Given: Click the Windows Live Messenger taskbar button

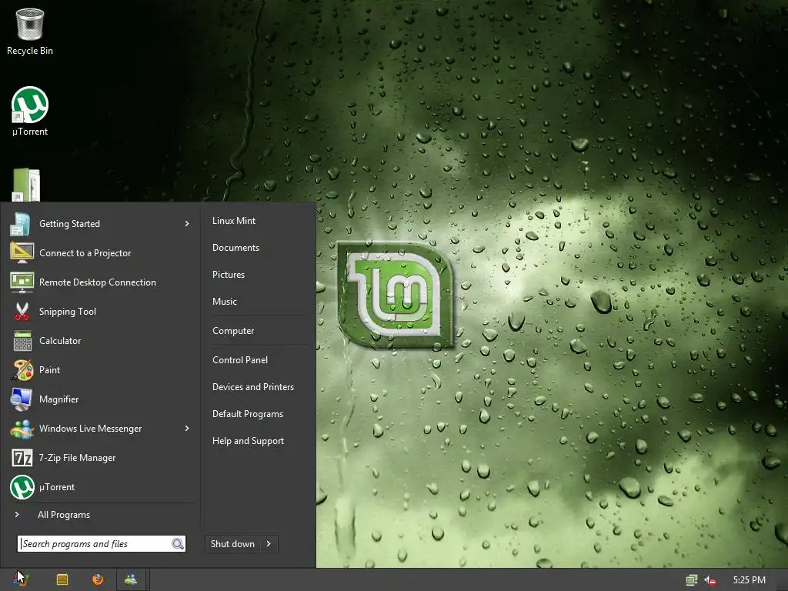Looking at the screenshot, I should 131,579.
